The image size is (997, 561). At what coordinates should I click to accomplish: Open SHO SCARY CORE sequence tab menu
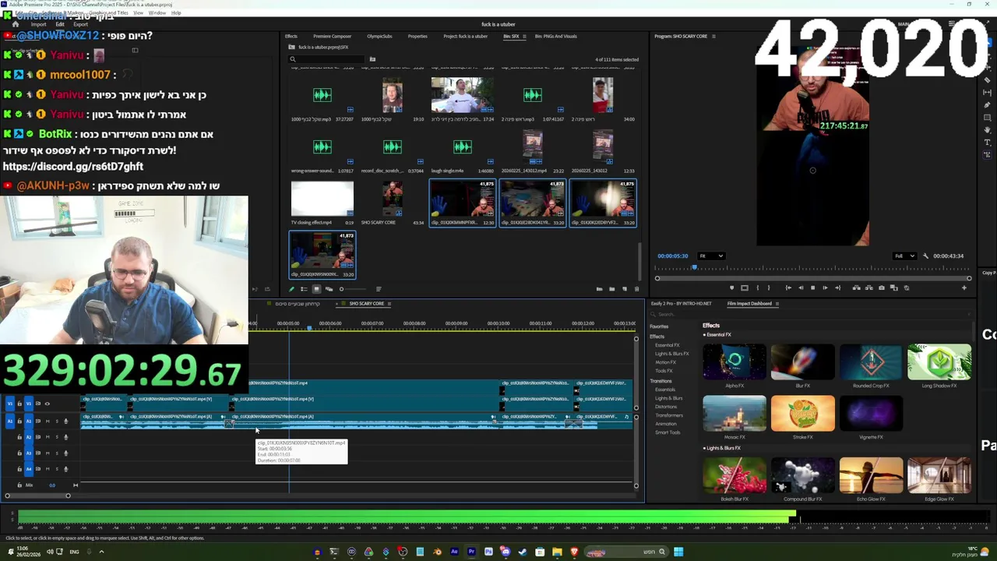click(x=389, y=304)
